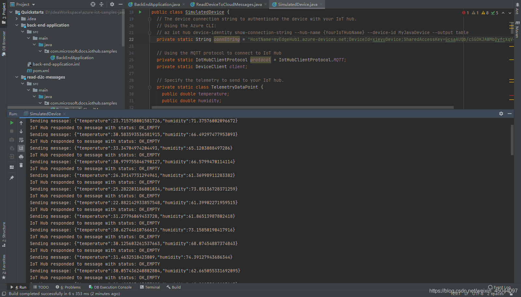The width and height of the screenshot is (521, 297).
Task: Open the TODO tool window
Action: 41,287
